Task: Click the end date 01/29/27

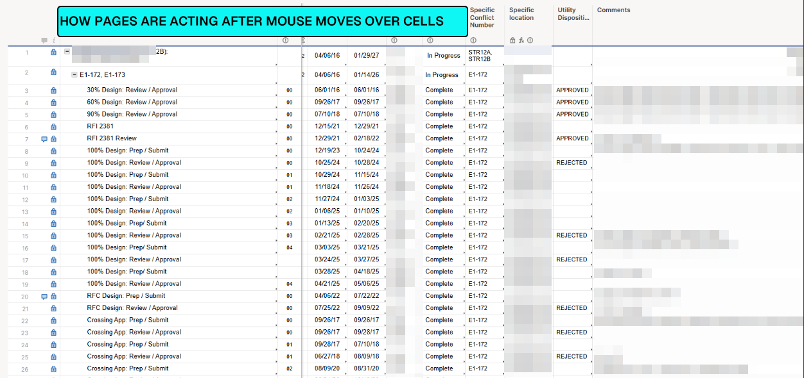Action: coord(367,56)
